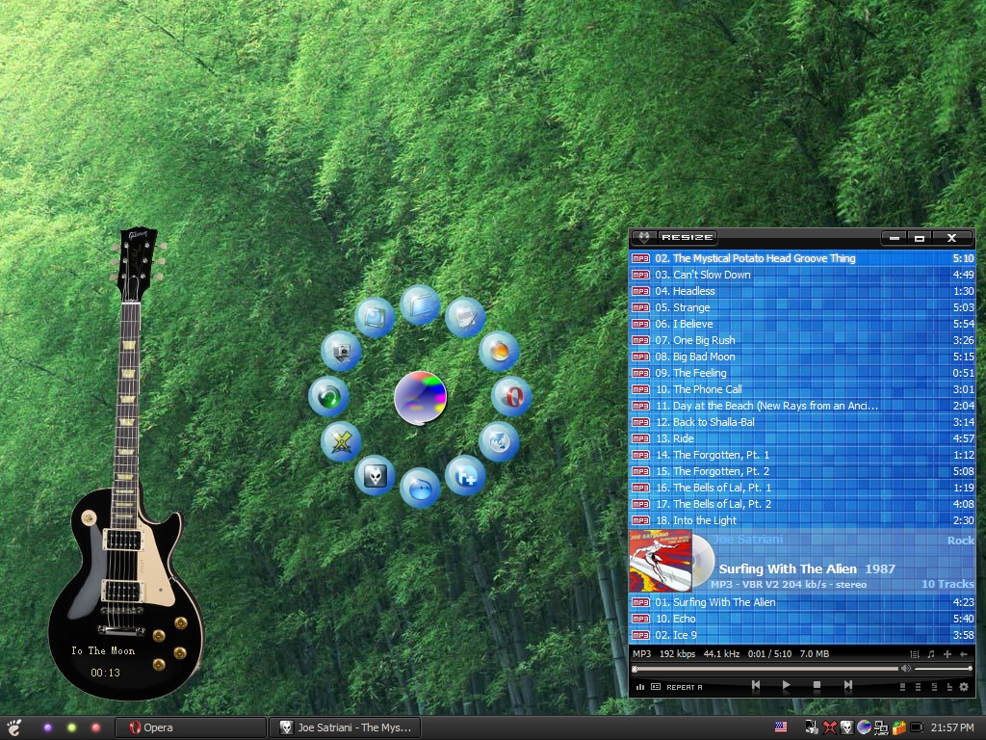Launch foobar2000 alien icon in circle dock
Viewport: 986px width, 740px height.
pyautogui.click(x=375, y=475)
